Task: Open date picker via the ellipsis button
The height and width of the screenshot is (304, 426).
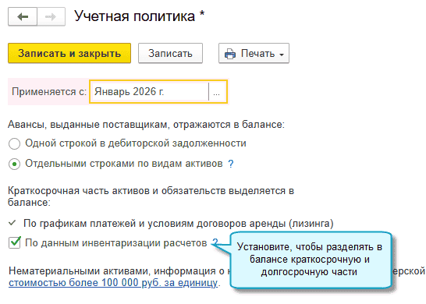Action: (x=217, y=92)
